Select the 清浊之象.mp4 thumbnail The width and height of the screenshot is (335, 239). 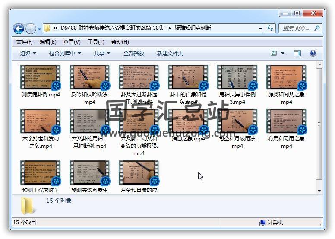[188, 121]
